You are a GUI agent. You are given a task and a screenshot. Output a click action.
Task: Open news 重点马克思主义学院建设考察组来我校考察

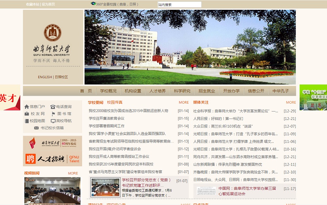(125, 172)
